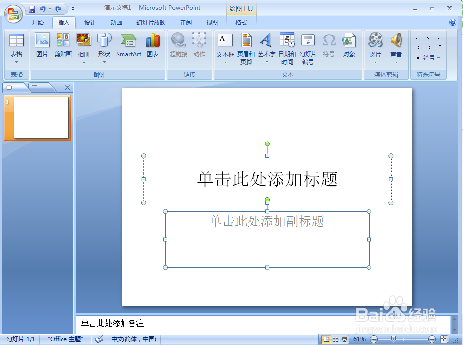Insert the question mark special symbol
The height and width of the screenshot is (345, 463).
[x=440, y=47]
